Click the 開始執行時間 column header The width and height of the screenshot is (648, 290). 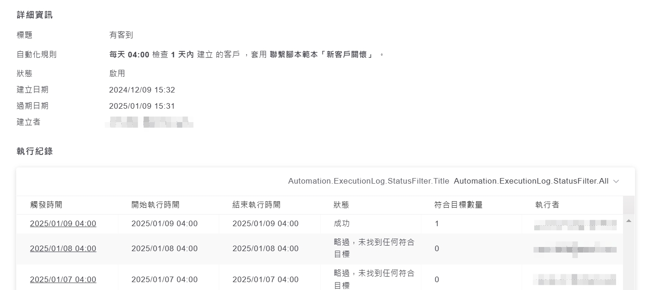155,205
